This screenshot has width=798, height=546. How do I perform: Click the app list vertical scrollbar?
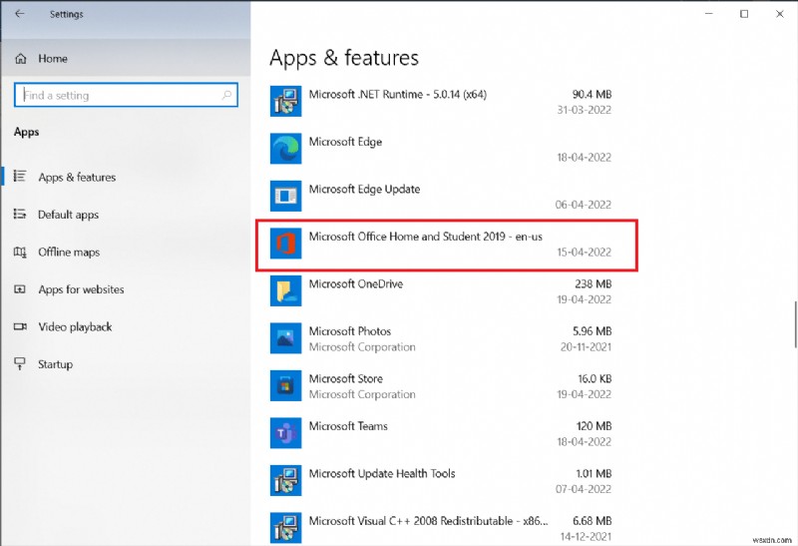coord(795,324)
